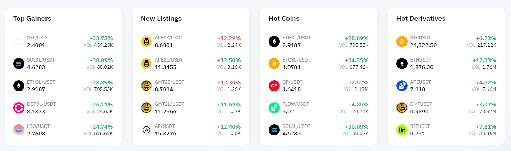511x151 pixels.
Task: Open the ETHUSDT derivative pair
Action: pos(446,64)
